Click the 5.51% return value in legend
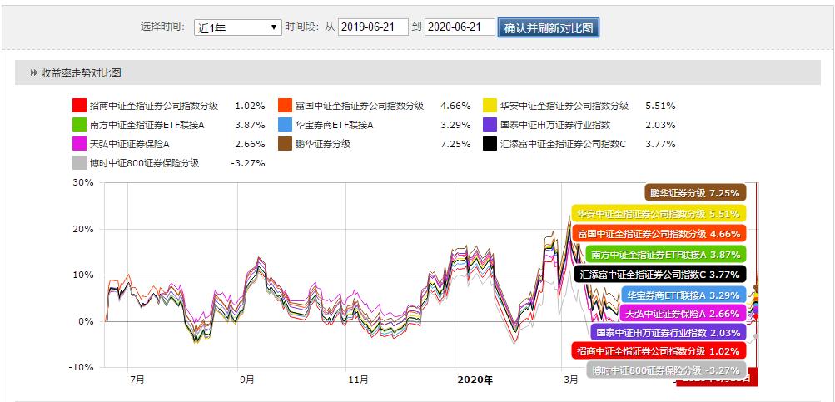This screenshot has width=835, height=402. [x=660, y=106]
